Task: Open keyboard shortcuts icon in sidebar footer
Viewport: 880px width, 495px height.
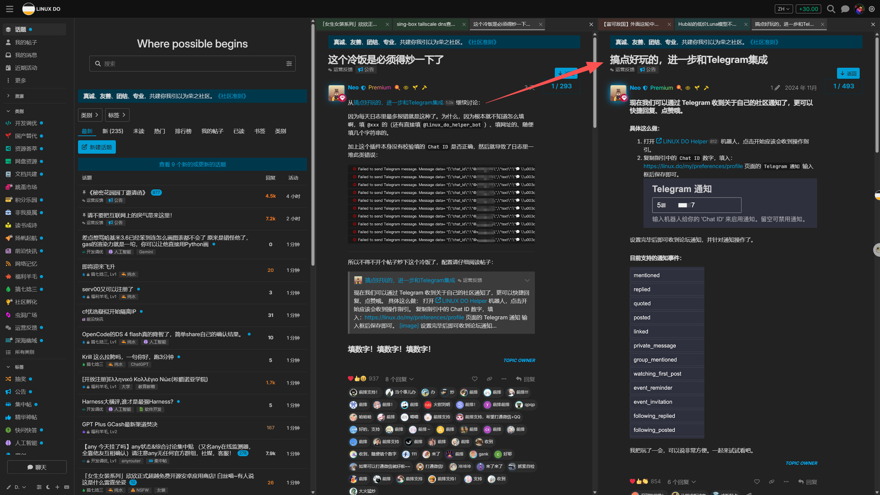Action: 66,487
